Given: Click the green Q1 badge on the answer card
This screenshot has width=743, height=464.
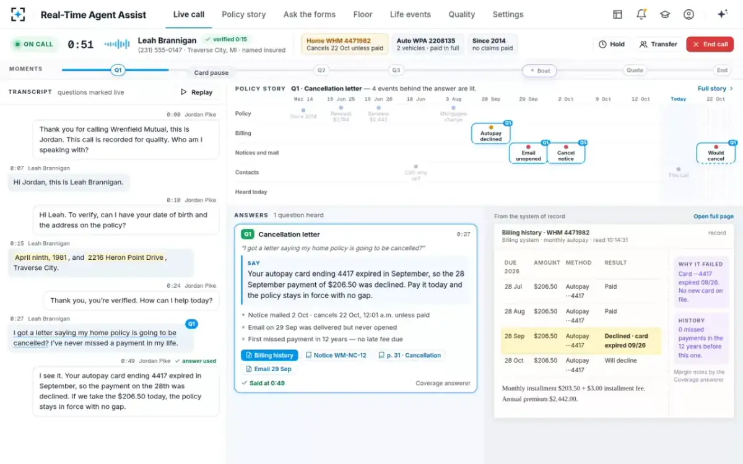Looking at the screenshot, I should [x=248, y=234].
